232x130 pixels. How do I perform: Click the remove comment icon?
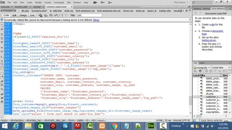click(2, 77)
